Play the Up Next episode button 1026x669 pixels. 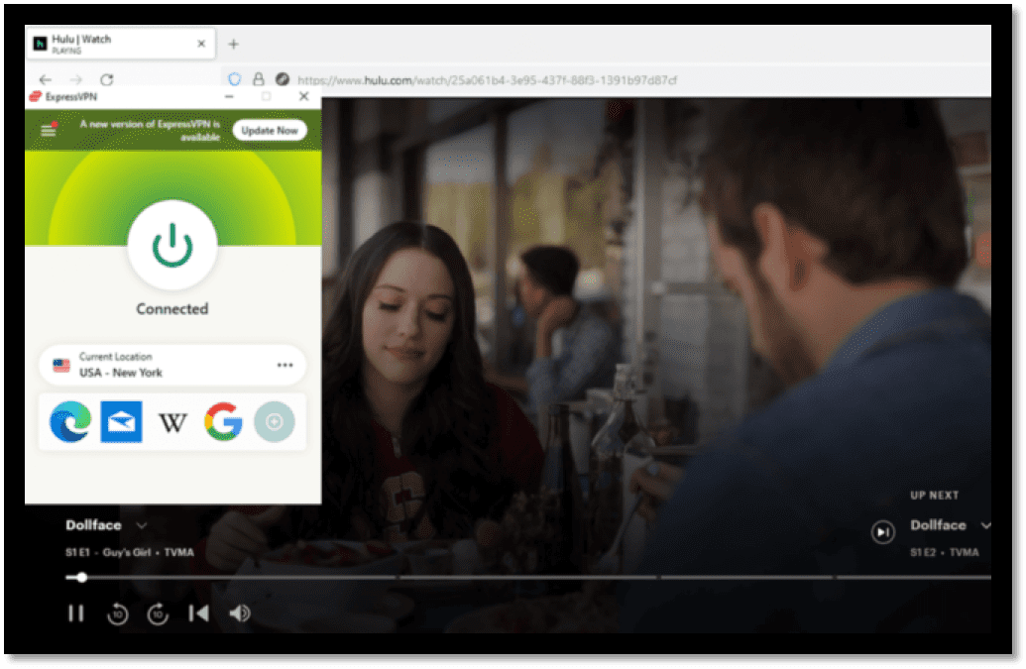pyautogui.click(x=882, y=531)
